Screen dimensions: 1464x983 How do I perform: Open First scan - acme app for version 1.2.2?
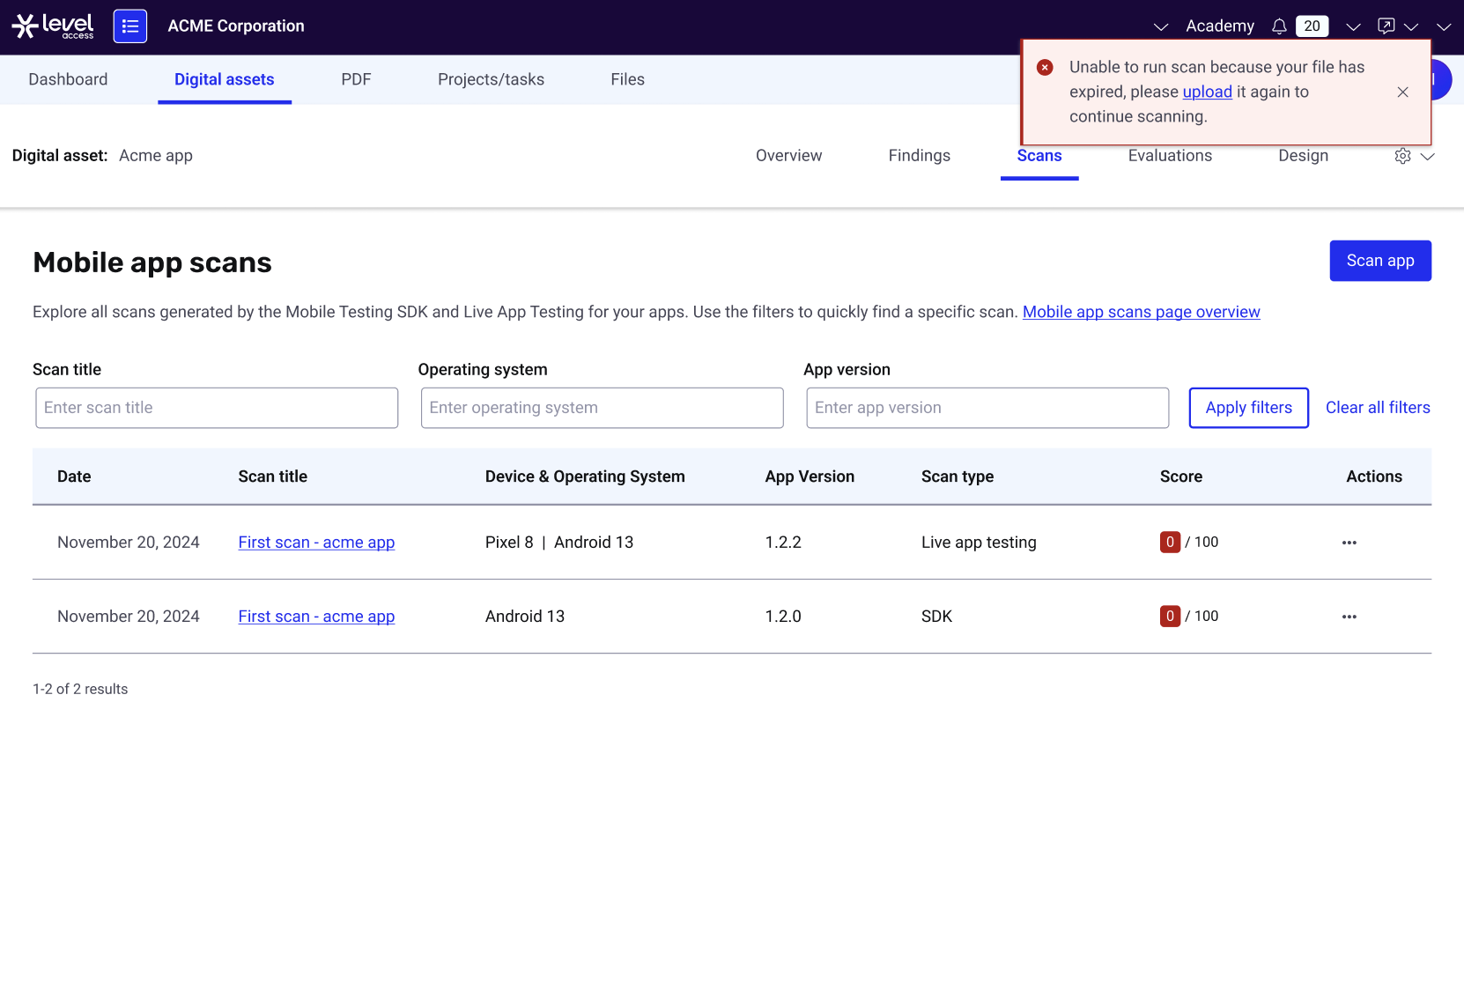(316, 543)
